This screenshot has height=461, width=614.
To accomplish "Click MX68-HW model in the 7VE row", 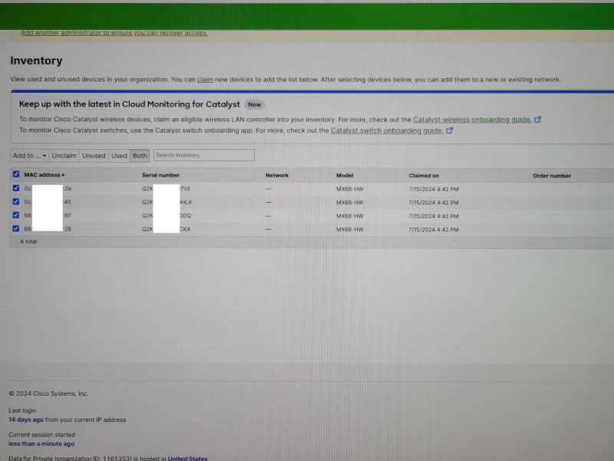I will [x=350, y=189].
